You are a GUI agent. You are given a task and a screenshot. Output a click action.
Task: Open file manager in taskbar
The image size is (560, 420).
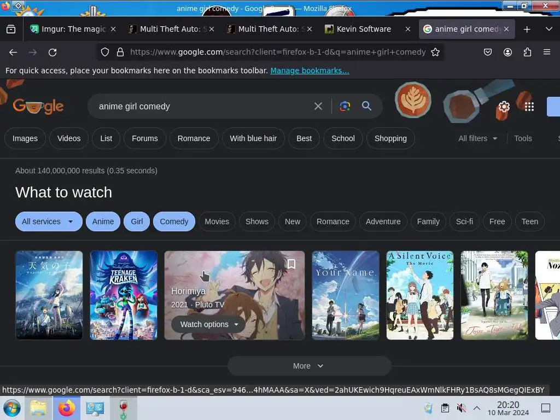(38, 408)
